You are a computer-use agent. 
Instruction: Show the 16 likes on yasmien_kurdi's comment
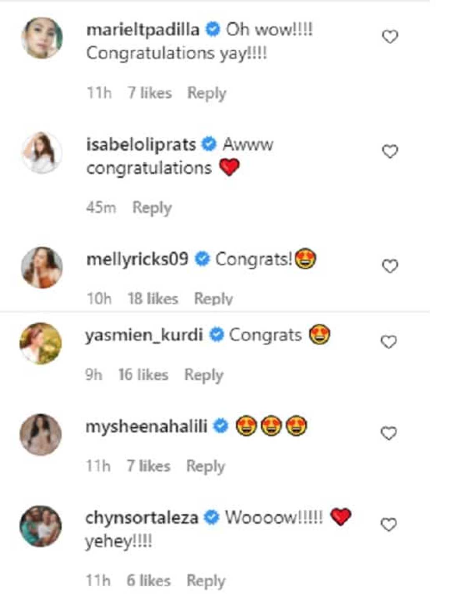143,375
